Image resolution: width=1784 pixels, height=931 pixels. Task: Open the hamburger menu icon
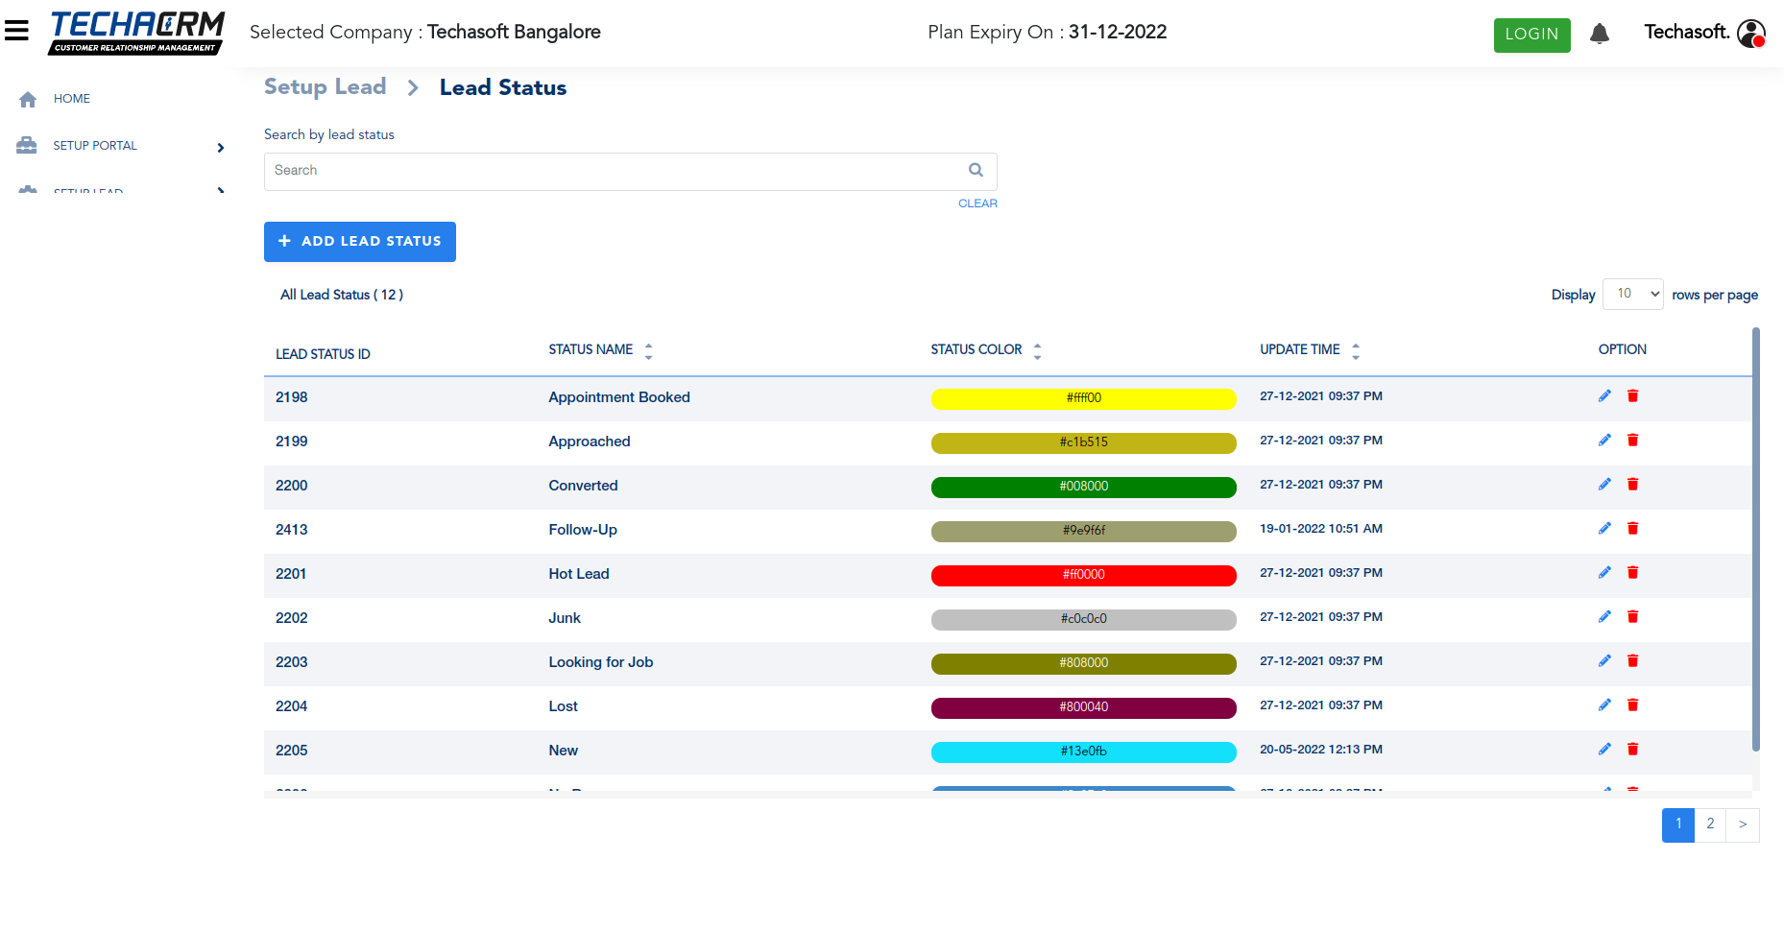(x=16, y=31)
